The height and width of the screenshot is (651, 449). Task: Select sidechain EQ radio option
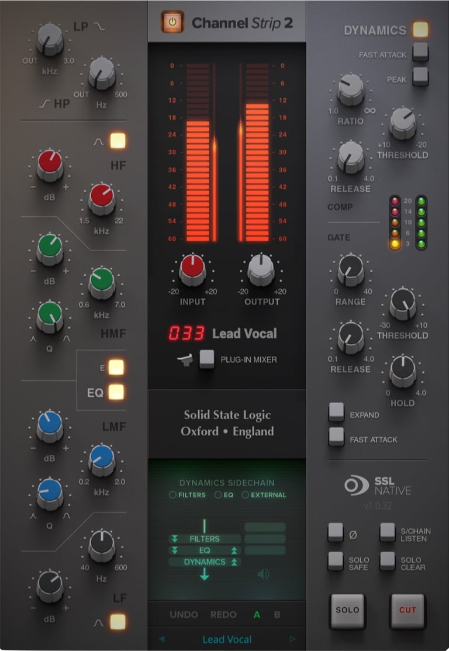point(218,495)
